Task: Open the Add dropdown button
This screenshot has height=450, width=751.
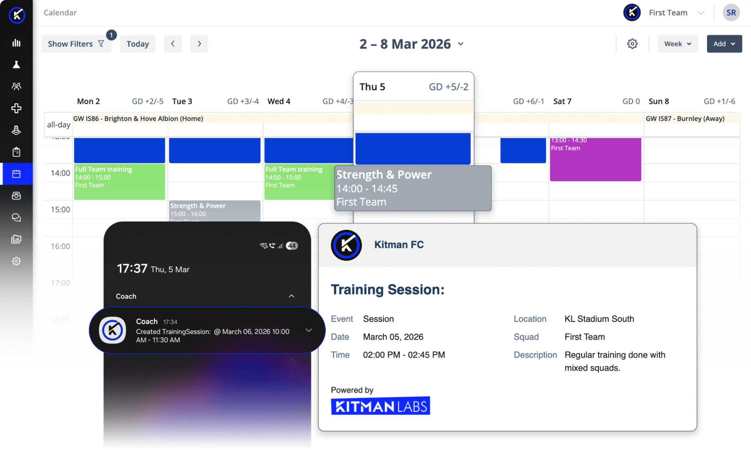Action: coord(724,44)
